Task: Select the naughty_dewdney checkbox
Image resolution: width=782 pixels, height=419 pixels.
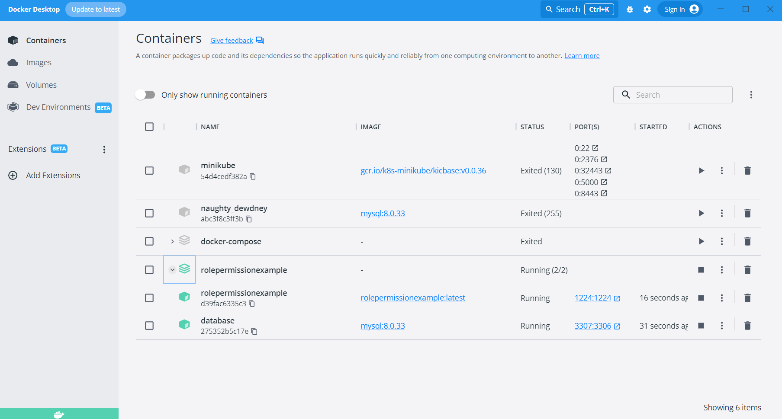Action: pyautogui.click(x=149, y=213)
